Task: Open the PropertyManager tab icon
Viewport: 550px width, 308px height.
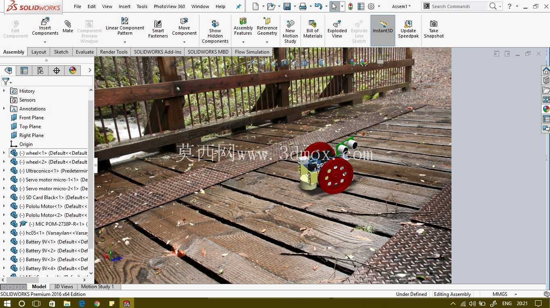Action: click(x=24, y=71)
